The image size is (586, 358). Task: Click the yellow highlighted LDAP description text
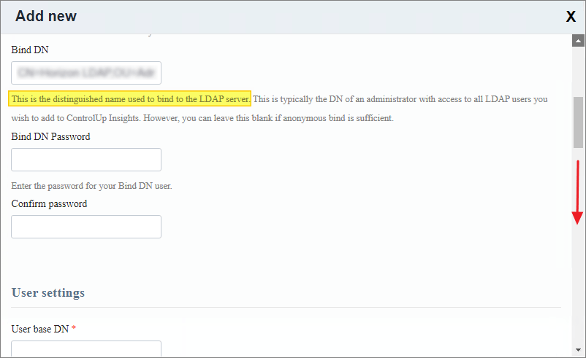(x=130, y=98)
